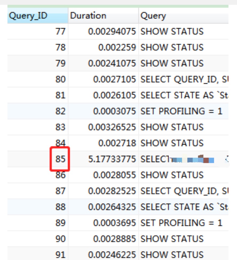Image resolution: width=237 pixels, height=260 pixels.
Task: Click duration value 0.00326525
Action: [112, 127]
